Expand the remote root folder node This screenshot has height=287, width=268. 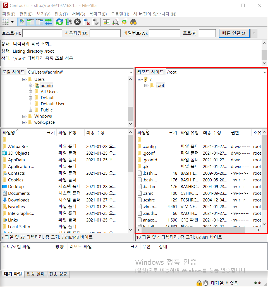(146, 86)
